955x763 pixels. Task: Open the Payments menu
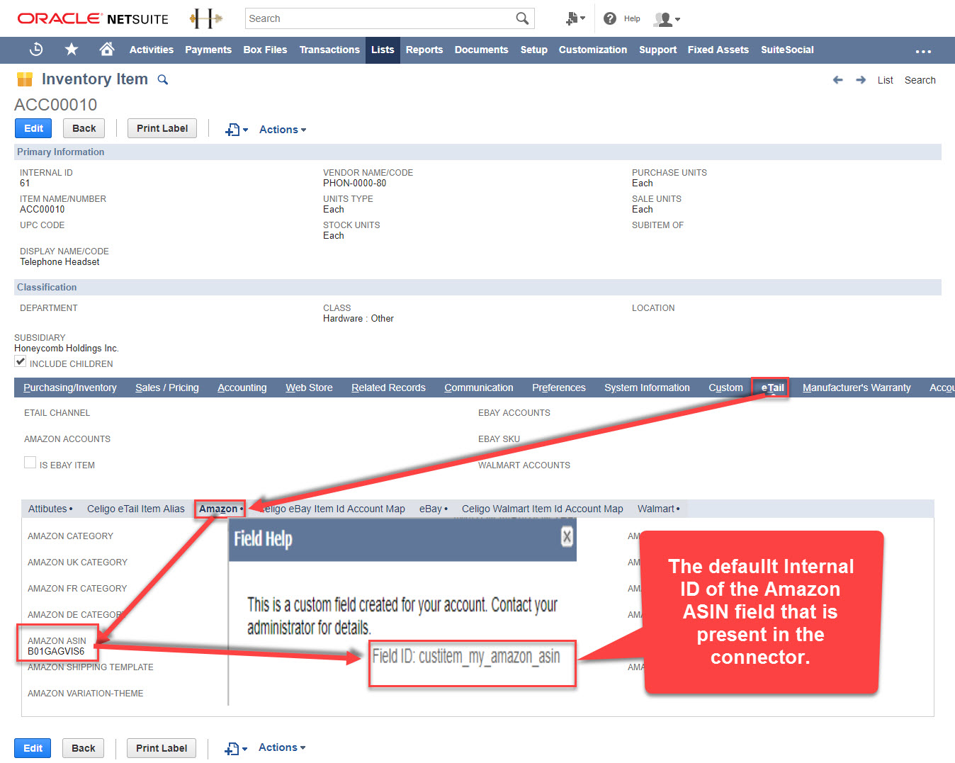[x=208, y=50]
